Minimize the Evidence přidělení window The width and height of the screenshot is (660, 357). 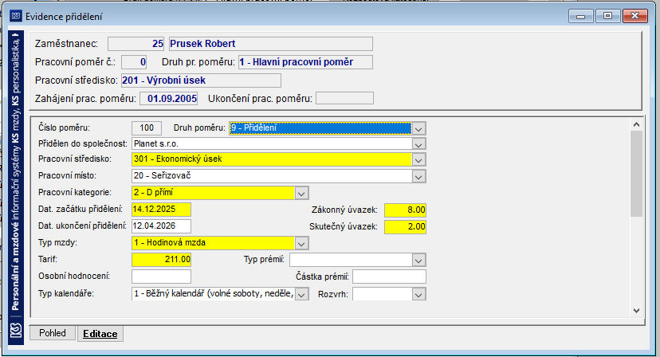(x=581, y=17)
